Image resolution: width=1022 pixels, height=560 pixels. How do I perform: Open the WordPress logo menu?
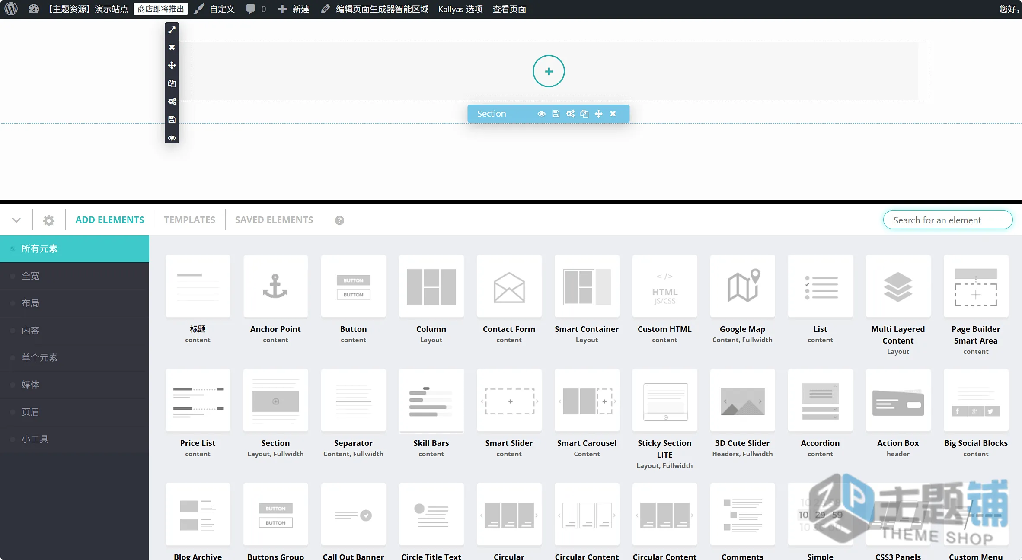(11, 9)
